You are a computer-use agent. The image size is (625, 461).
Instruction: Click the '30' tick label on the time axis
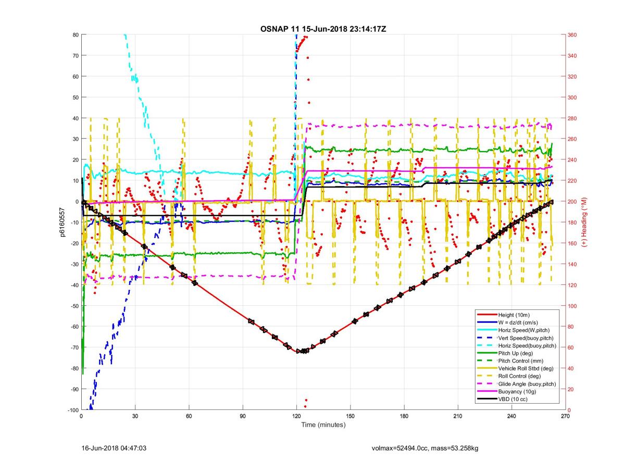pos(135,416)
